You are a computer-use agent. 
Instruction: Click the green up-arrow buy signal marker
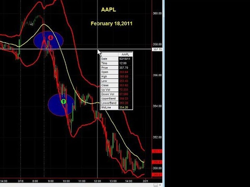click(x=64, y=102)
